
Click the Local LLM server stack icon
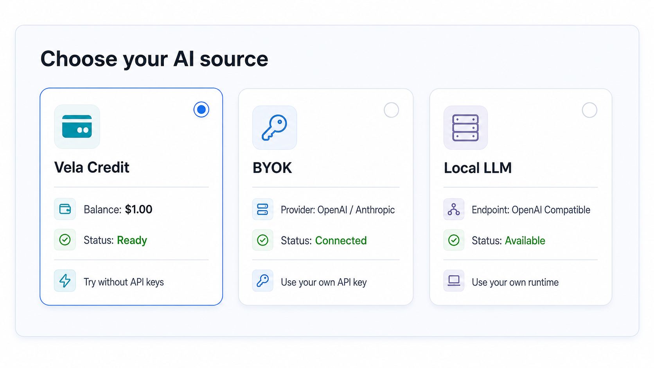pos(465,127)
